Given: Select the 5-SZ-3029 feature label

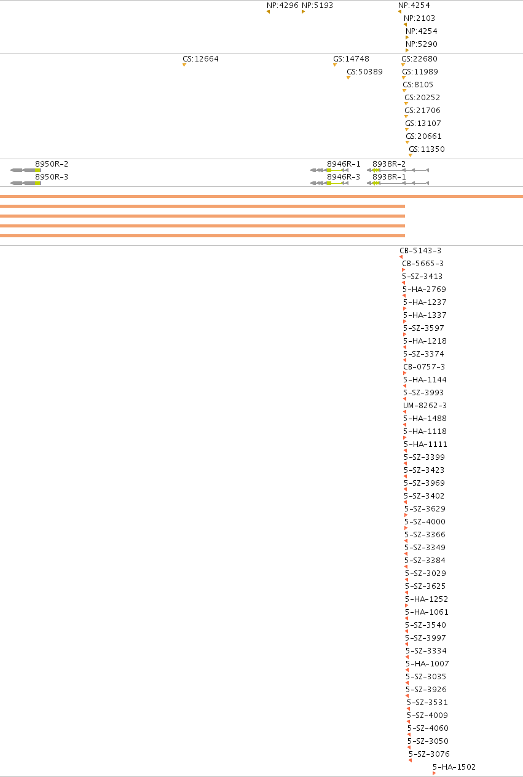Looking at the screenshot, I should point(425,574).
